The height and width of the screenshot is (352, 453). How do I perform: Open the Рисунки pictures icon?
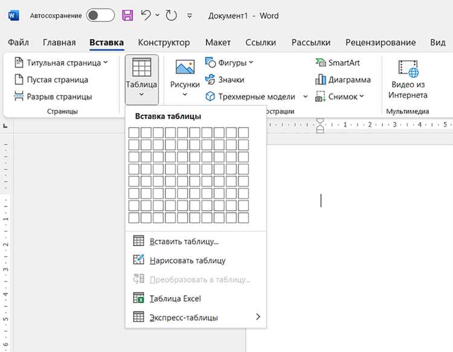[185, 67]
